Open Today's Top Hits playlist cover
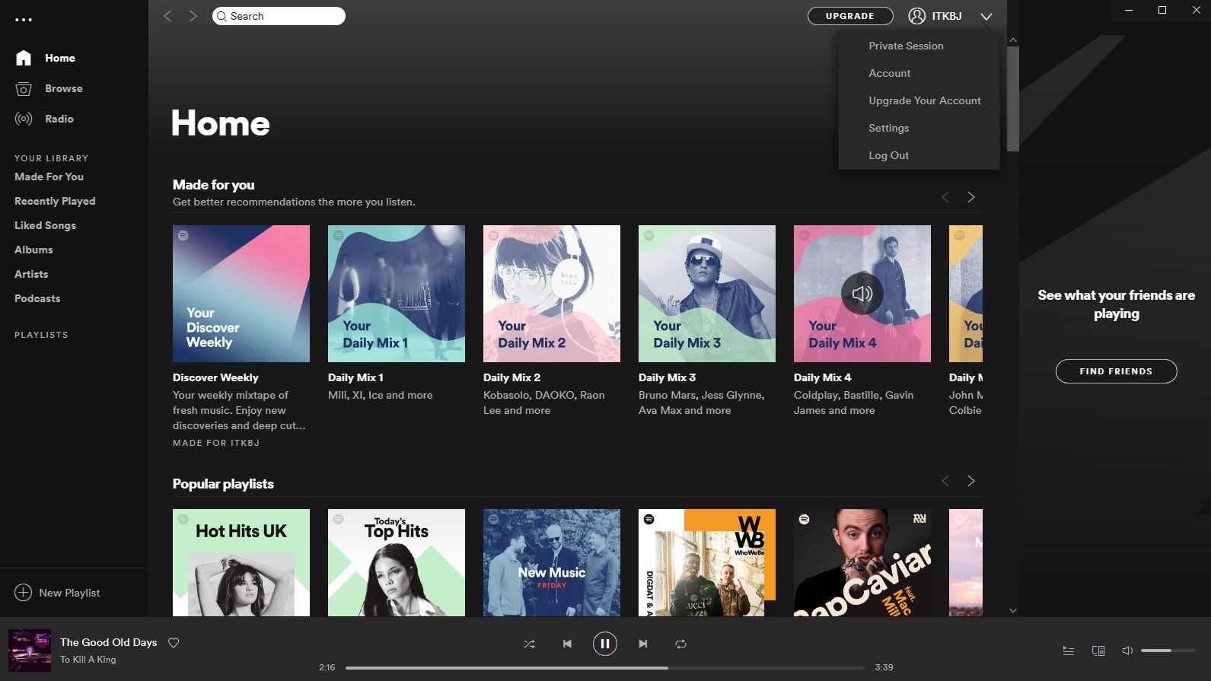 pos(397,562)
